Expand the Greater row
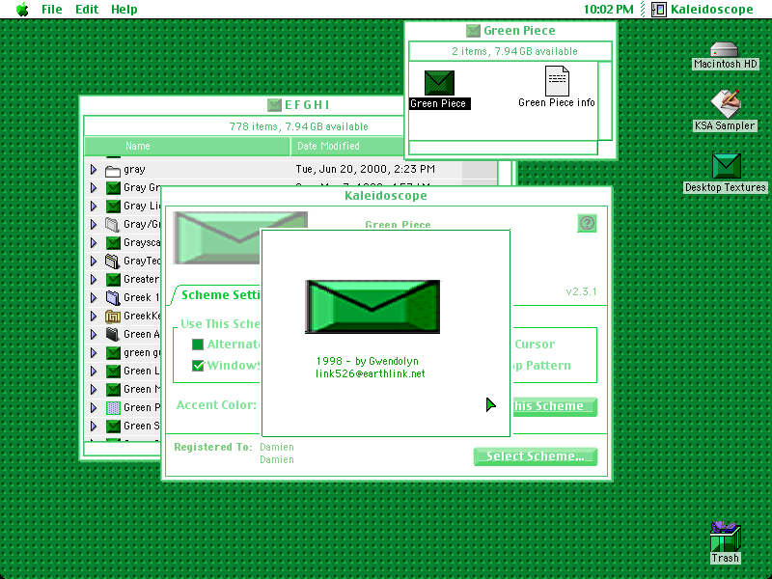 (x=94, y=280)
